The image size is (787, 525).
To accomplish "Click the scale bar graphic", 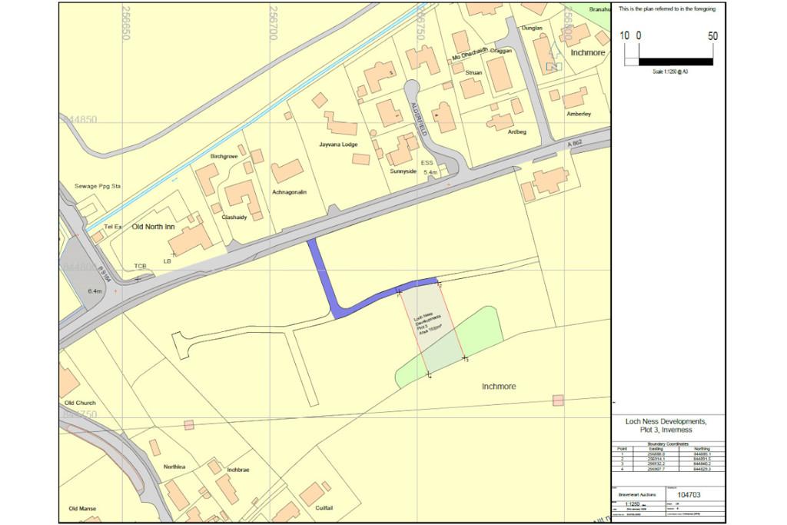I will click(x=669, y=61).
